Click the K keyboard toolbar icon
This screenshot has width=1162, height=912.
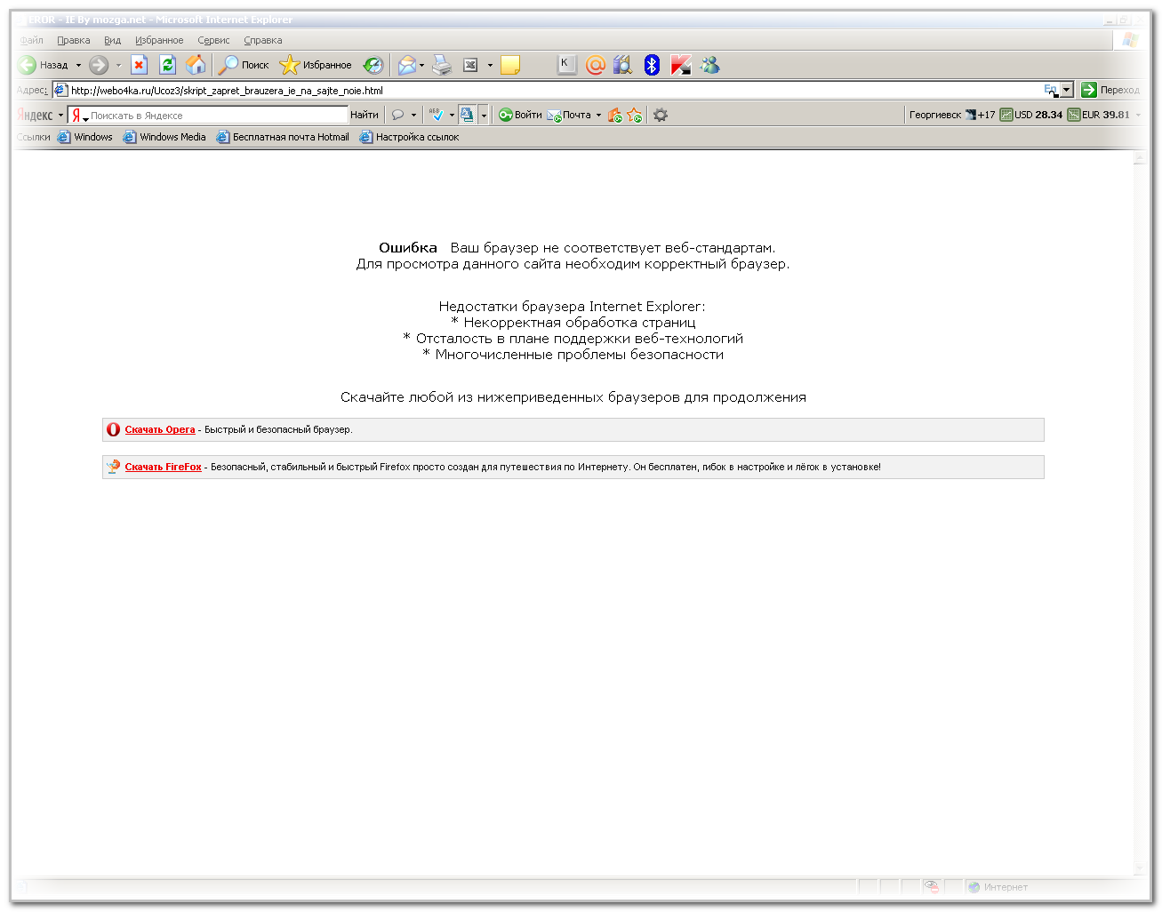coord(566,65)
